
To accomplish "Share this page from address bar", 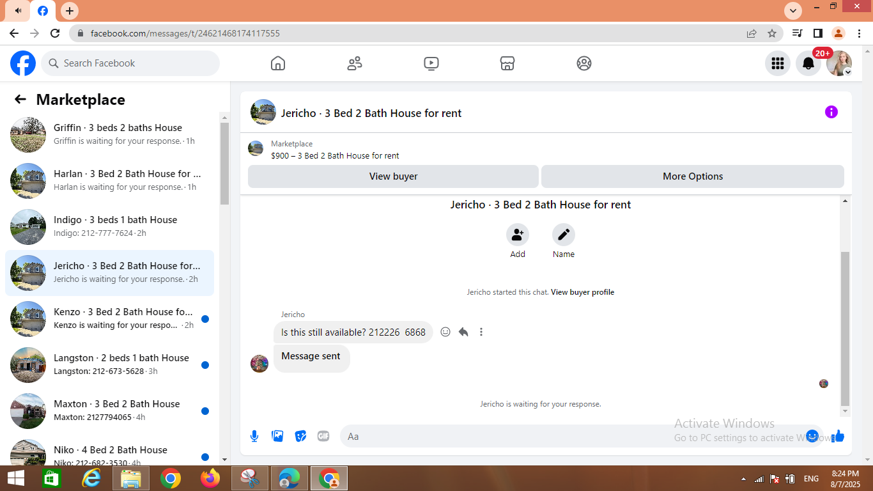I will coord(752,33).
